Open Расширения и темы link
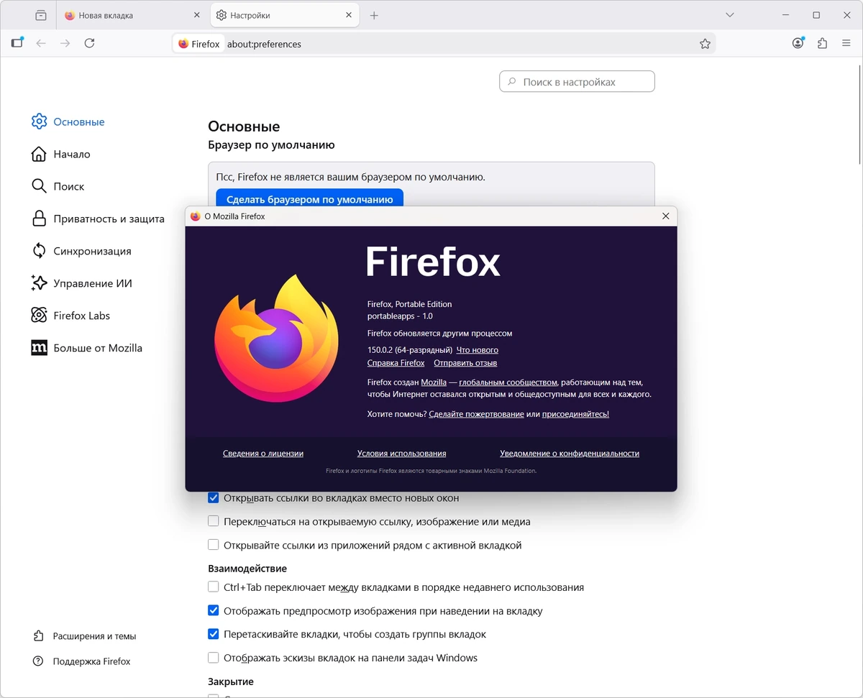The image size is (863, 698). pyautogui.click(x=94, y=636)
